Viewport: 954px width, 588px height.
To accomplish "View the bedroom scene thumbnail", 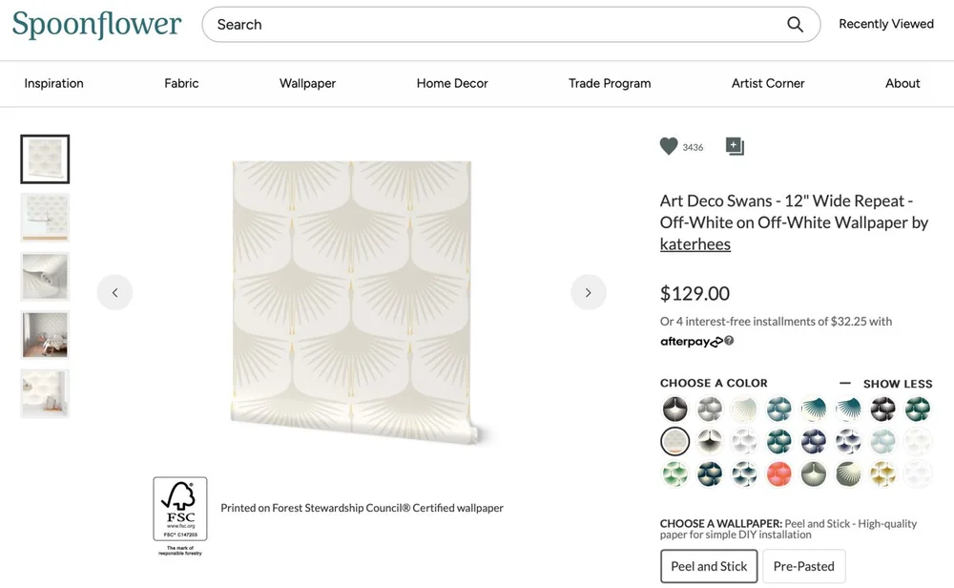I will coord(45,335).
